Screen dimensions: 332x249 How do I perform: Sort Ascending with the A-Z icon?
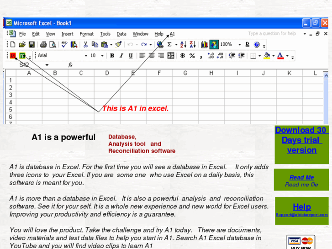[x=183, y=44]
